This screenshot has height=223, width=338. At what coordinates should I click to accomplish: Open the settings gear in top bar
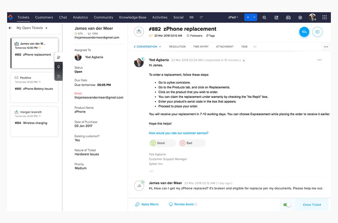pos(300,18)
